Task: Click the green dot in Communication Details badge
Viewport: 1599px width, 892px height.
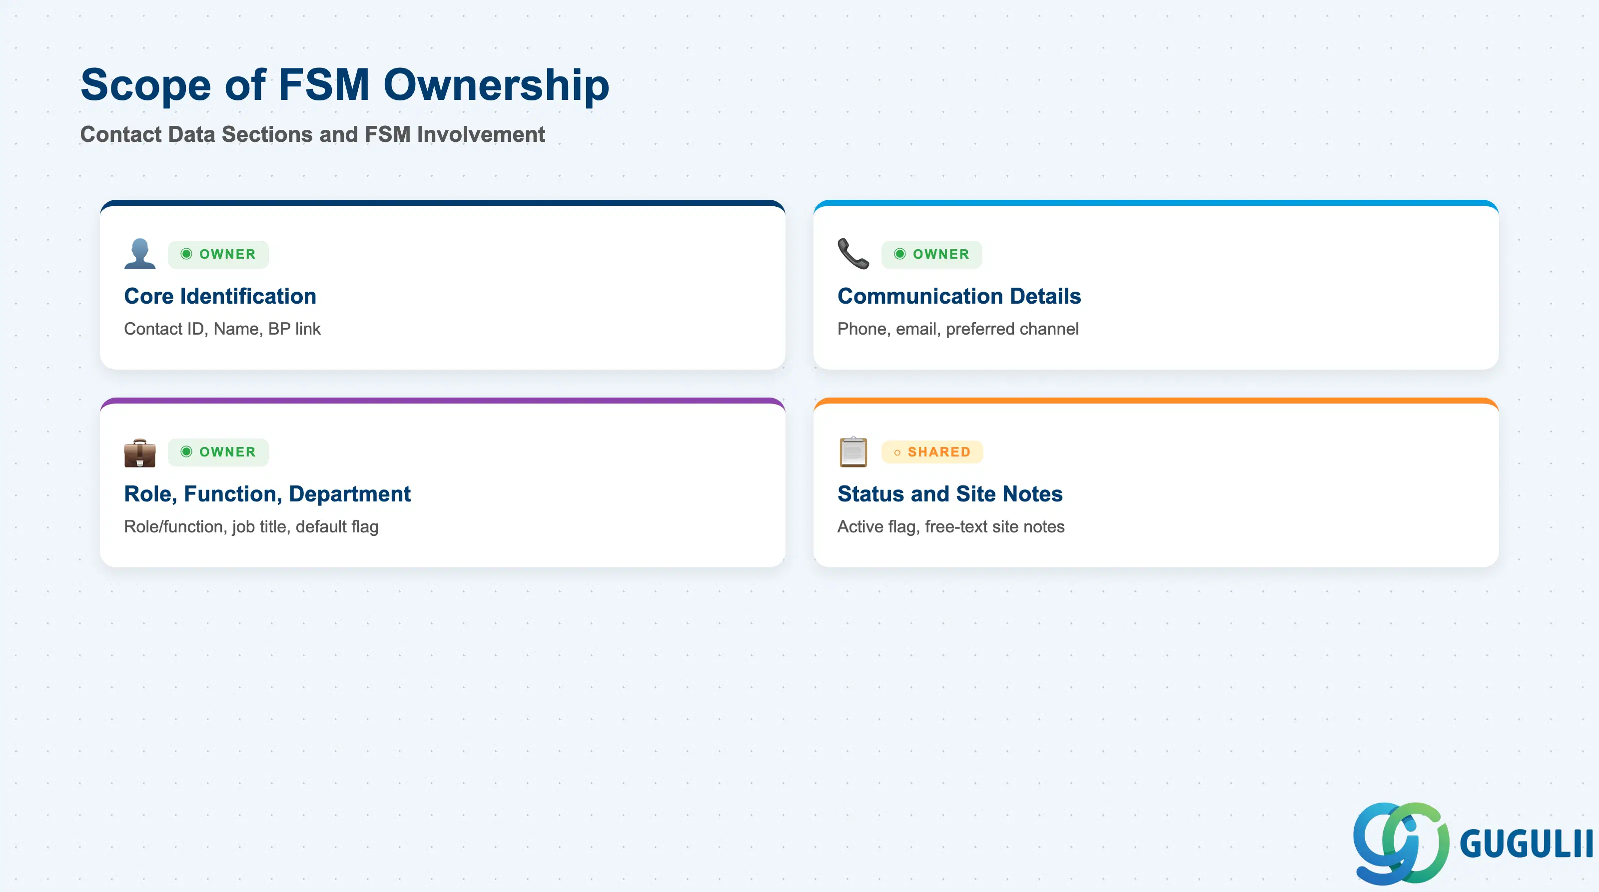Action: (x=899, y=254)
